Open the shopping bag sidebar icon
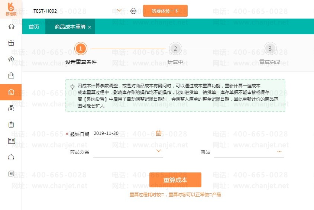 (x=11, y=75)
